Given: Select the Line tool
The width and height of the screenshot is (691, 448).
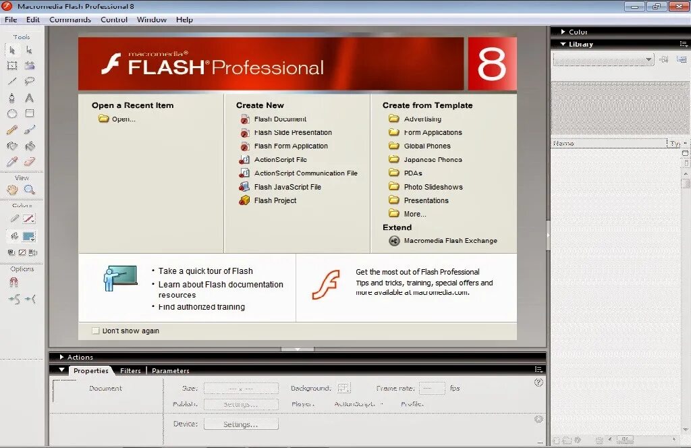Looking at the screenshot, I should click(12, 82).
